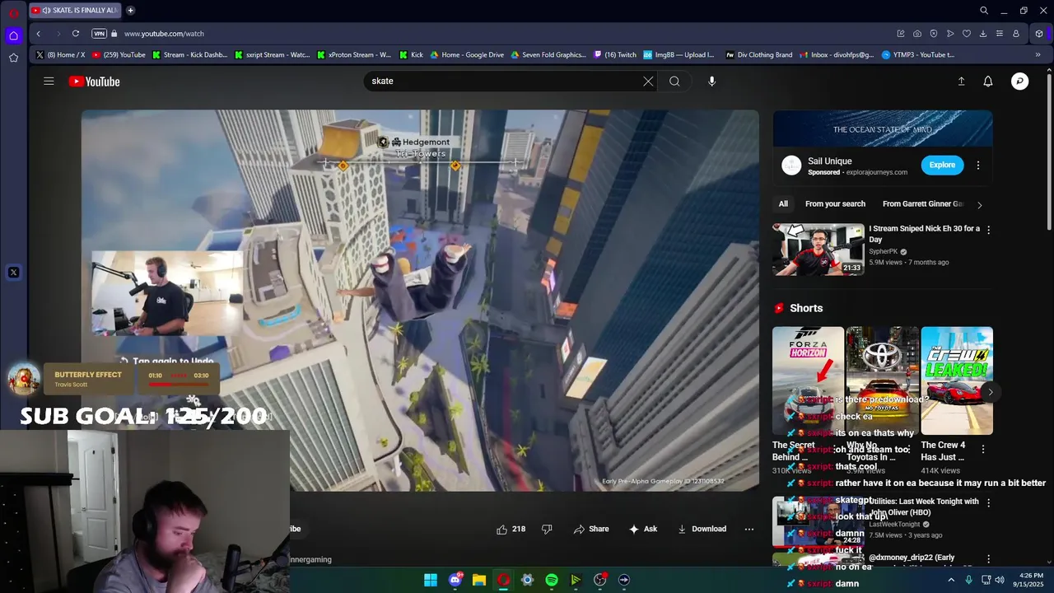Screen dimensions: 1054x593
Task: Open Div Clothing Brand bookmark
Action: coord(758,55)
